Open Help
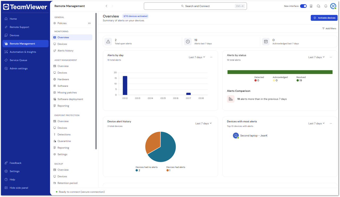This screenshot has width=340, height=197. [25, 179]
